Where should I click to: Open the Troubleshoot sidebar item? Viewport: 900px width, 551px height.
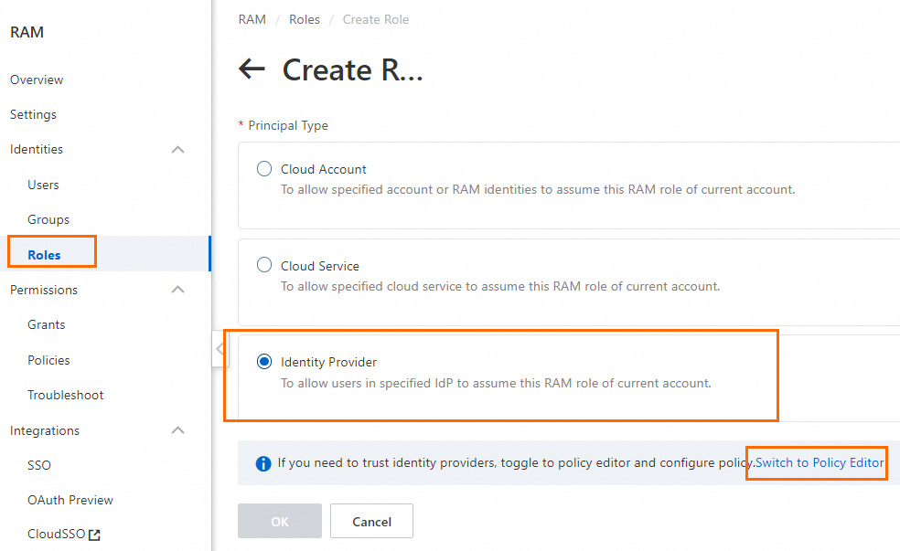[x=66, y=395]
